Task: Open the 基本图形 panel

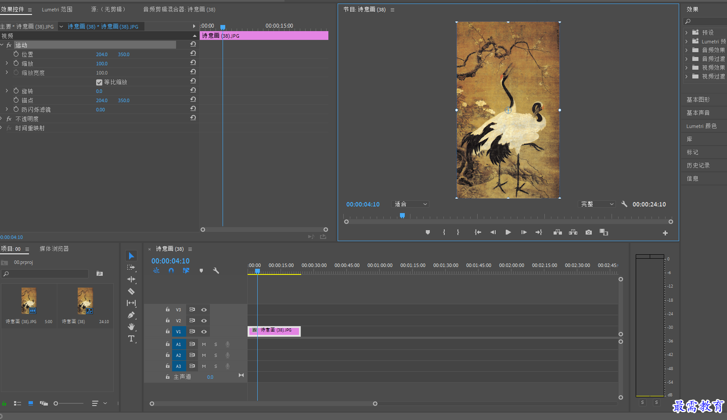Action: 698,100
